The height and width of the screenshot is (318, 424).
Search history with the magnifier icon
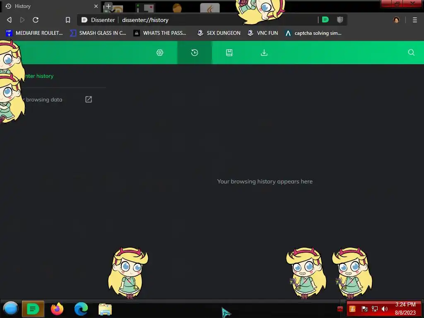coord(411,53)
